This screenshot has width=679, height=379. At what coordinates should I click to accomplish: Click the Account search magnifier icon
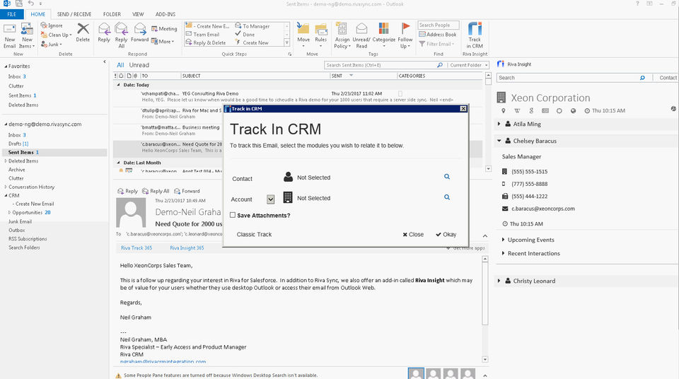pyautogui.click(x=447, y=197)
